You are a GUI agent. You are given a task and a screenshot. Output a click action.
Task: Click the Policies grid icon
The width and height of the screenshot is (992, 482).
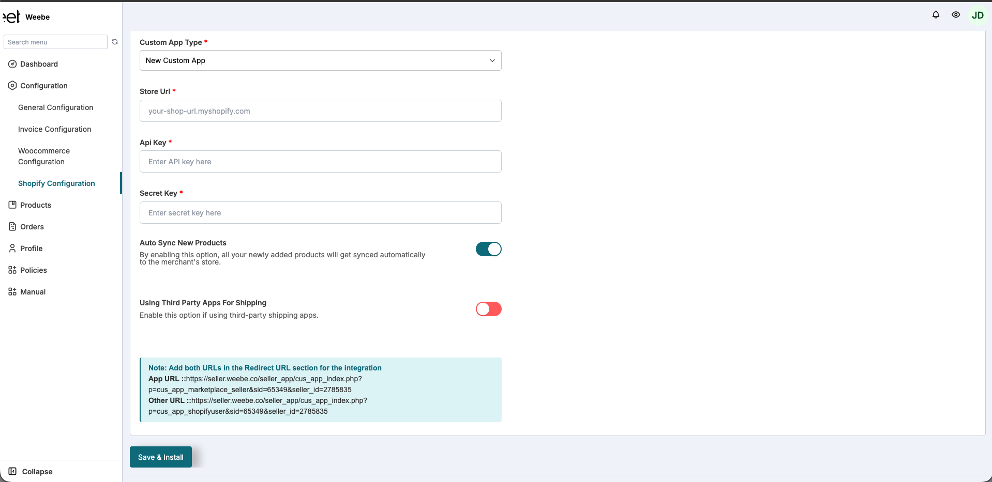pyautogui.click(x=12, y=270)
